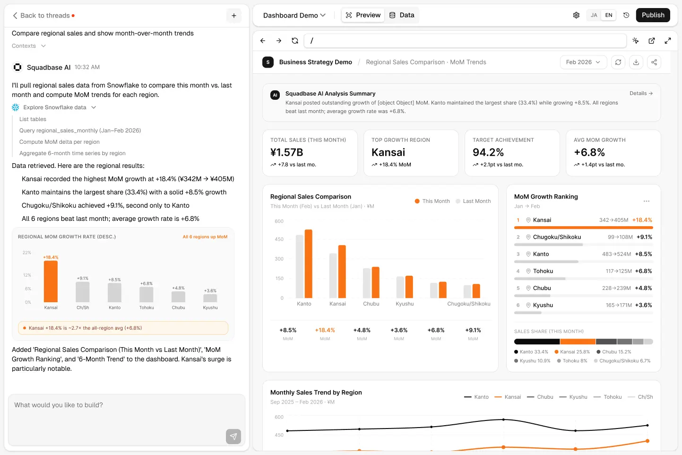Click the Snowflake logo icon
This screenshot has height=455, width=682.
pyautogui.click(x=16, y=107)
